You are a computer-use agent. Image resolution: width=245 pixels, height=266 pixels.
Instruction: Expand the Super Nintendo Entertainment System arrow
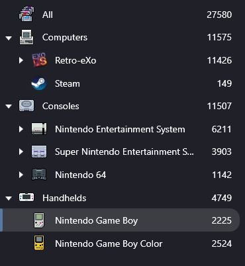pos(21,152)
